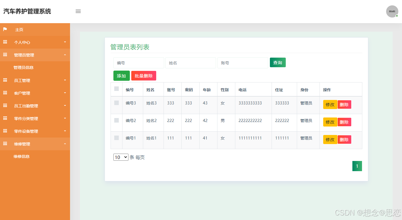Click grid icon next to 零件设备管理

(5, 131)
